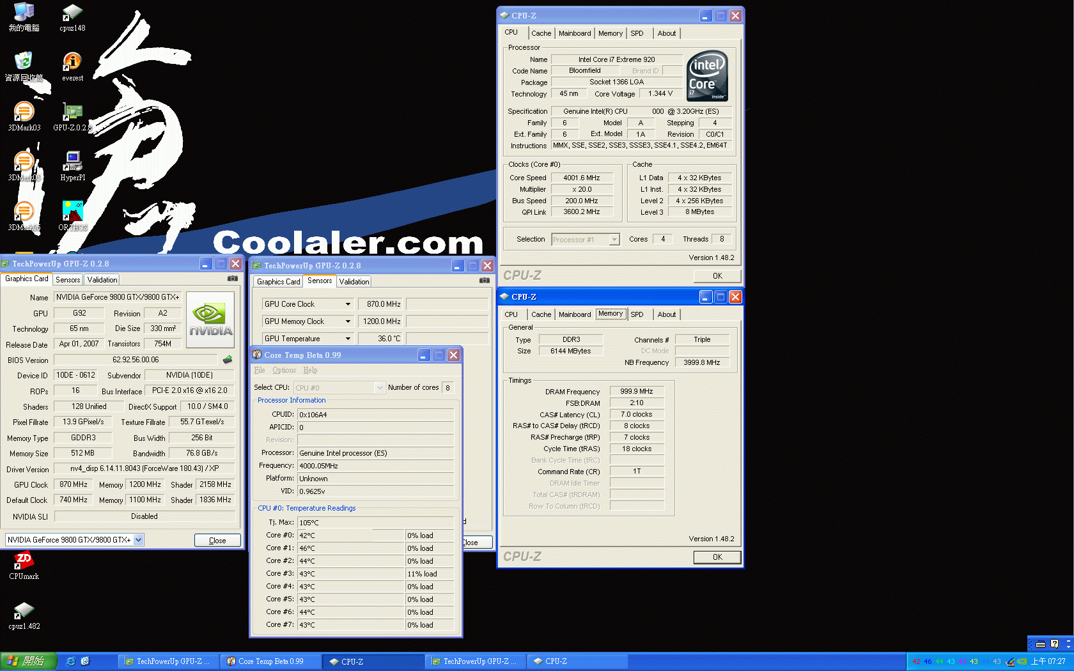Switch to the SPD tab in upper CPU-Z
1074x671 pixels.
(637, 33)
